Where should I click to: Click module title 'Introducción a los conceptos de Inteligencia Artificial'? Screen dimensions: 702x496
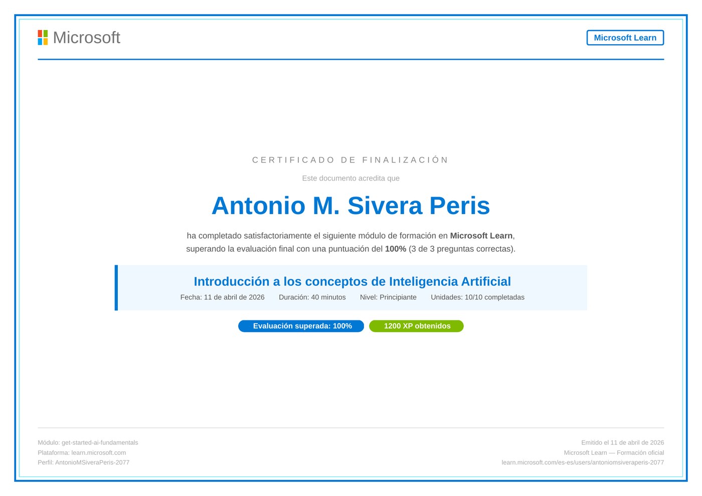click(352, 281)
